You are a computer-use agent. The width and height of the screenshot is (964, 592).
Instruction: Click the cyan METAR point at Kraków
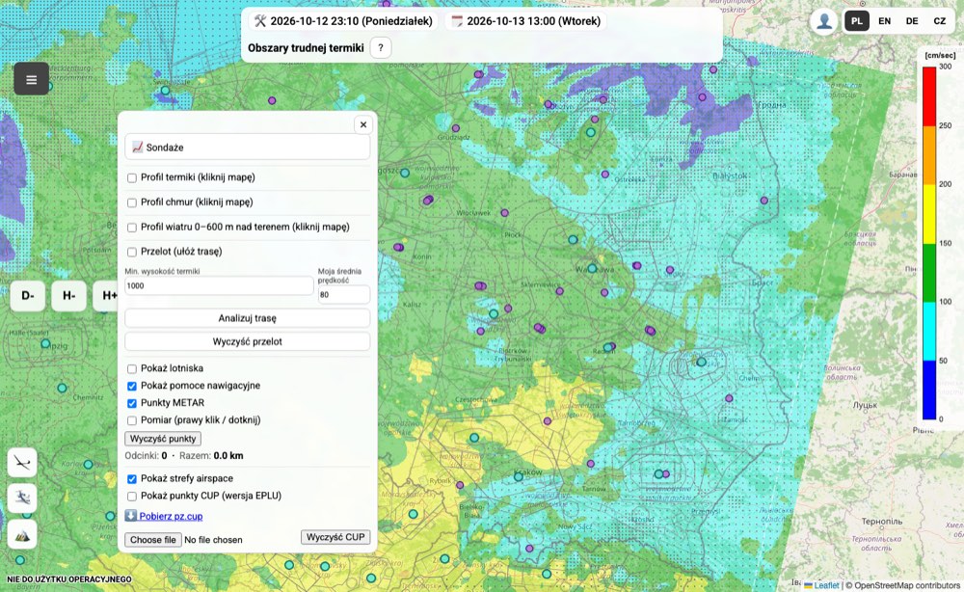(519, 476)
